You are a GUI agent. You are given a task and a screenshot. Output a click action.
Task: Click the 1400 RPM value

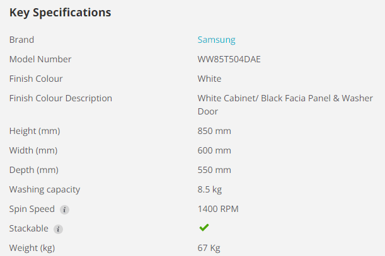[218, 209]
